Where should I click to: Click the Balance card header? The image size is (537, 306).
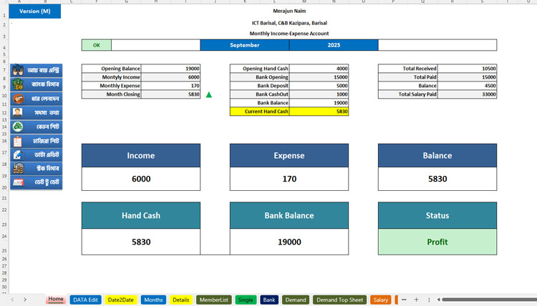pyautogui.click(x=437, y=156)
